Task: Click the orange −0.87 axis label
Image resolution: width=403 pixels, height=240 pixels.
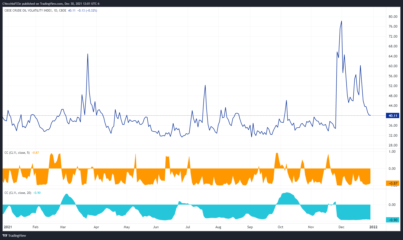Action: point(393,183)
